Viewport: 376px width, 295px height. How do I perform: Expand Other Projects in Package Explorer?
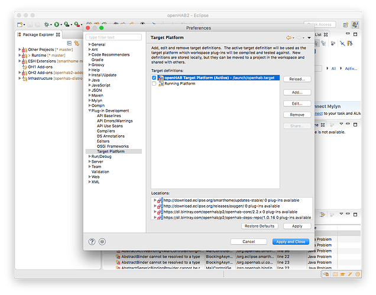click(20, 50)
